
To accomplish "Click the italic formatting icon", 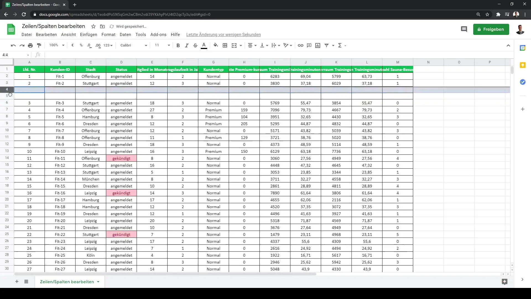I will [186, 45].
